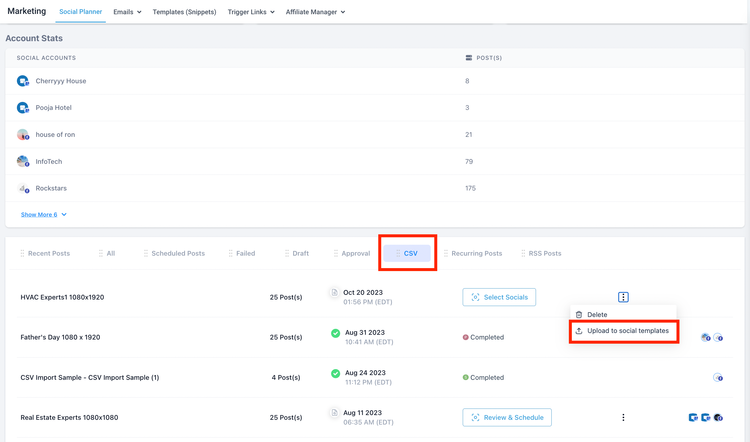The width and height of the screenshot is (750, 442).
Task: Expand the Emails dropdown menu
Action: coord(127,12)
